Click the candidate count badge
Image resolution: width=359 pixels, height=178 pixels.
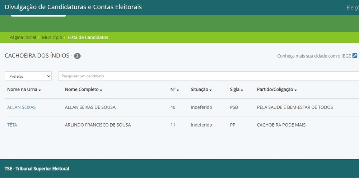(x=78, y=56)
